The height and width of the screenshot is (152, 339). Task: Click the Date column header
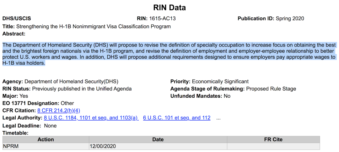[x=158, y=139]
